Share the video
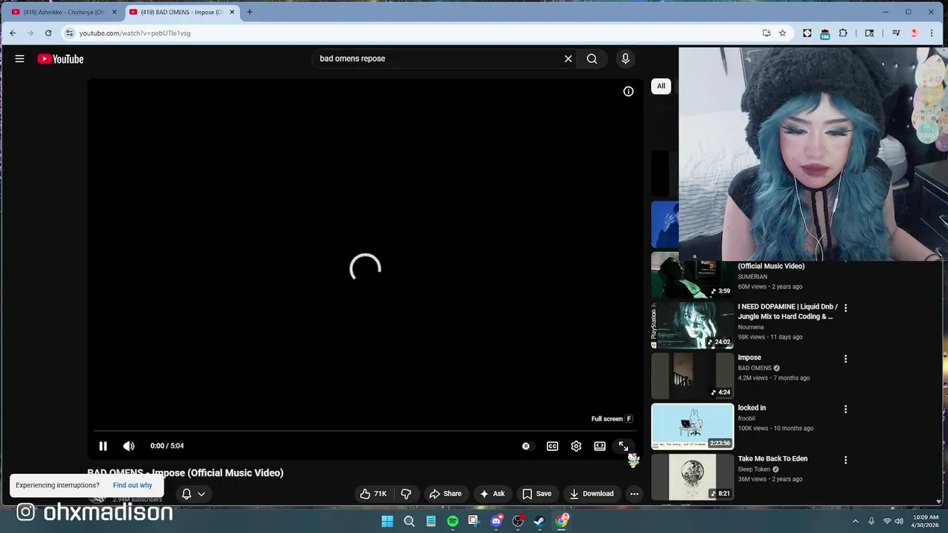This screenshot has height=533, width=948. click(445, 494)
